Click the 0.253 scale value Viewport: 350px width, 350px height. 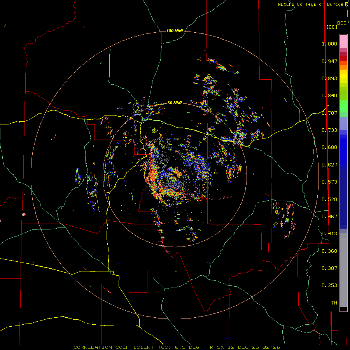[329, 285]
